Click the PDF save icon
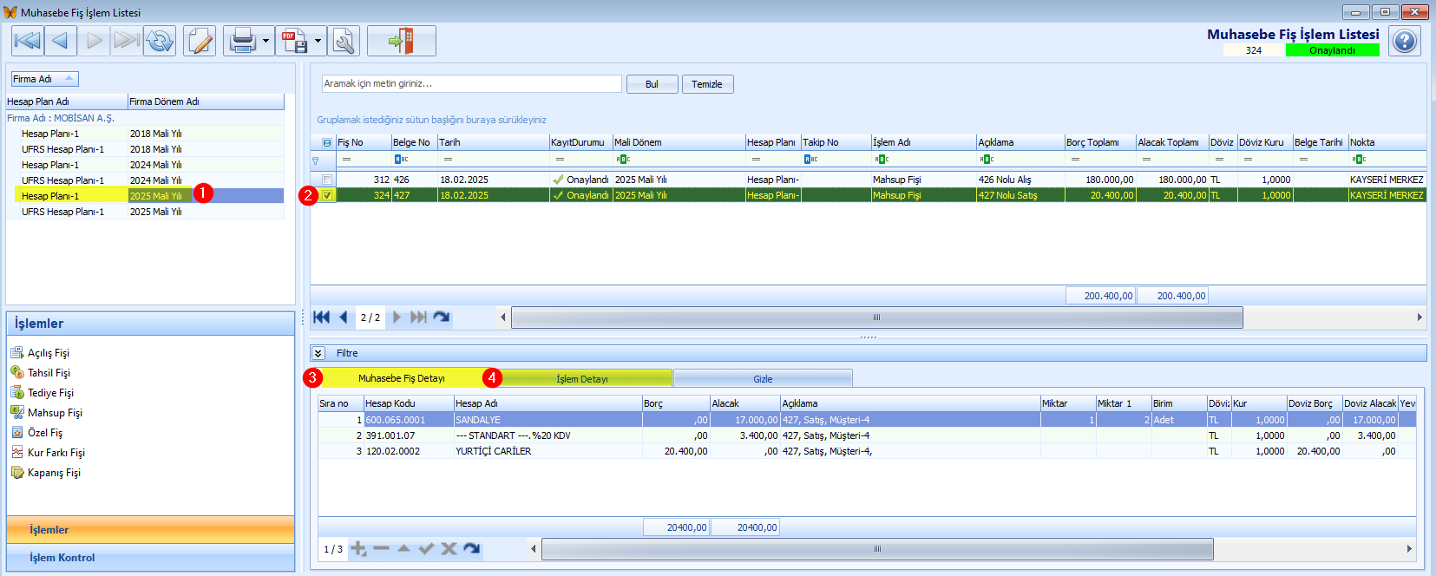 pos(294,41)
